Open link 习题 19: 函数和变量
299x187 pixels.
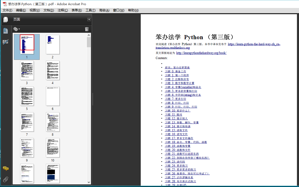(178, 146)
